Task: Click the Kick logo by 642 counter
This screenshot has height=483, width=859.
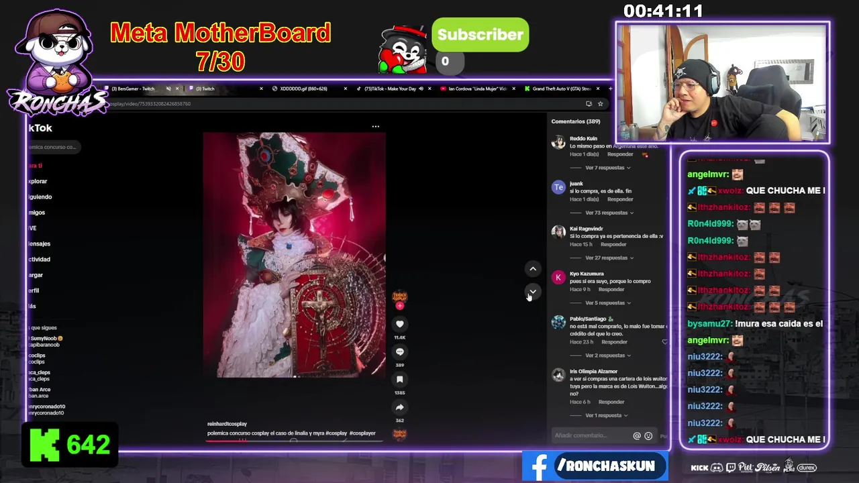Action: (x=44, y=445)
